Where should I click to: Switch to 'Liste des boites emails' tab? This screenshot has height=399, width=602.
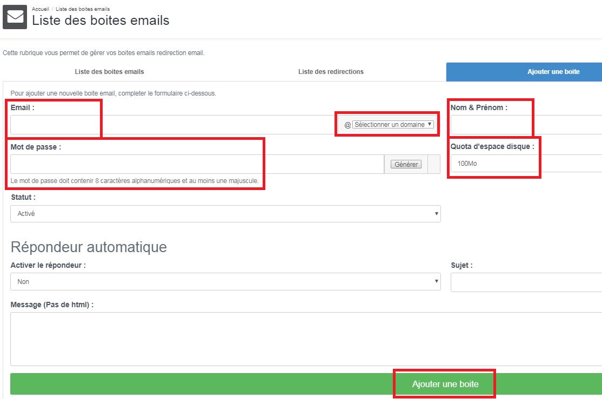tap(109, 72)
